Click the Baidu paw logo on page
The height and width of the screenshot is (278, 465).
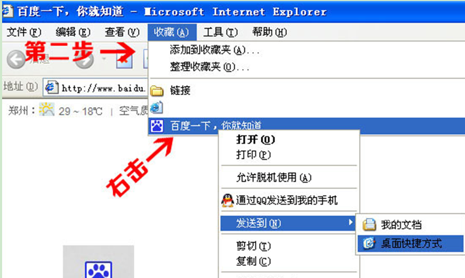[x=98, y=270]
